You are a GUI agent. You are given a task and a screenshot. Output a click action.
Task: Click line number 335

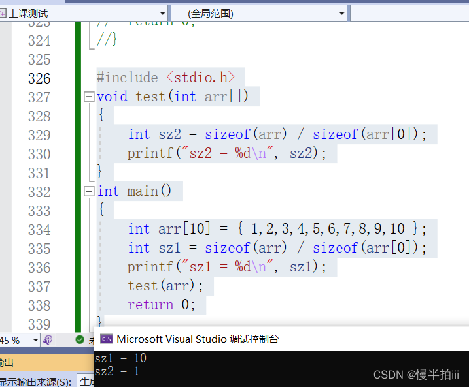(x=39, y=249)
